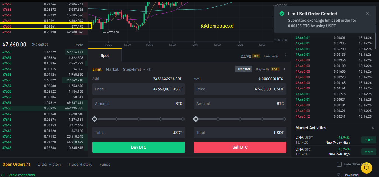Switch to the Market order tab
This screenshot has height=177, width=379.
coord(112,69)
